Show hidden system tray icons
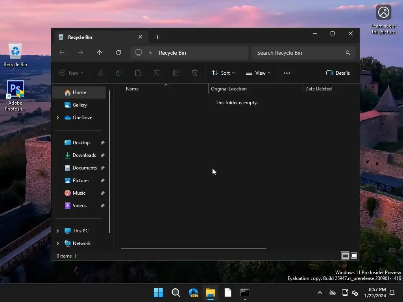This screenshot has width=403, height=302. point(320,293)
